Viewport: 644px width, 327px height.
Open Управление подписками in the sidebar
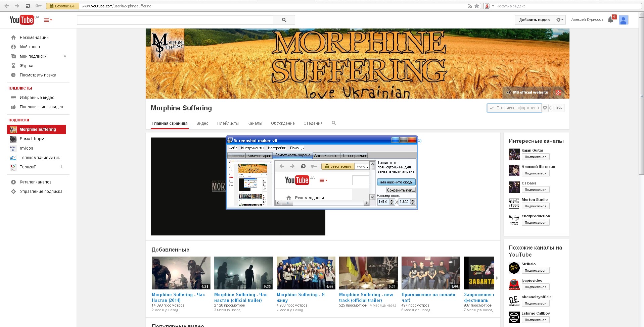point(42,192)
